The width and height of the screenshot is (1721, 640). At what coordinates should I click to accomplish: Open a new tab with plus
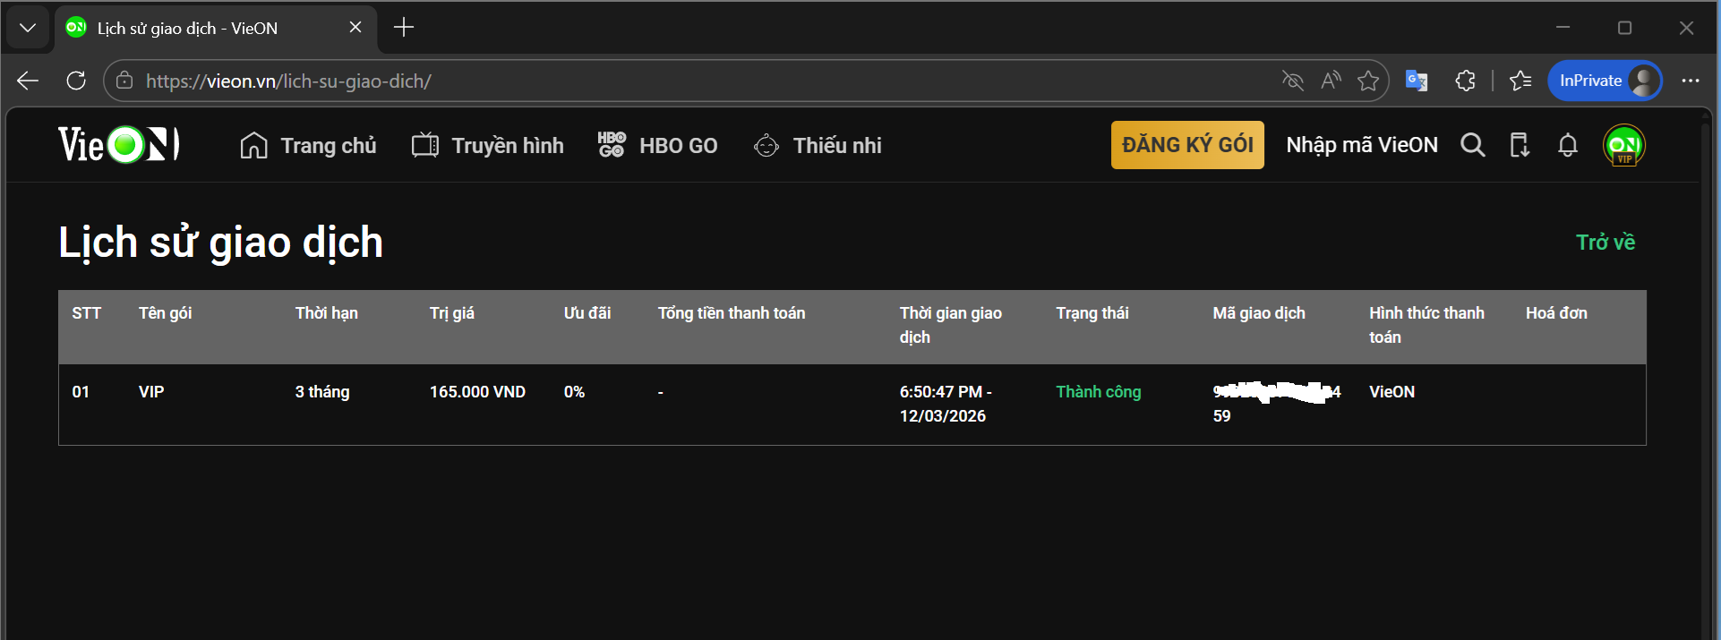[404, 28]
